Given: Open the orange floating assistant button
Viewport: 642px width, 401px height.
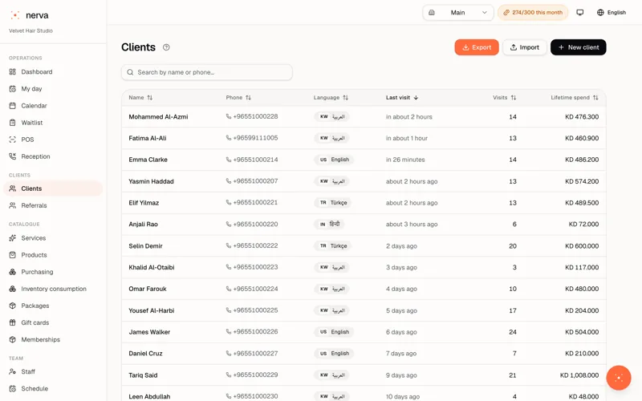Looking at the screenshot, I should [619, 378].
